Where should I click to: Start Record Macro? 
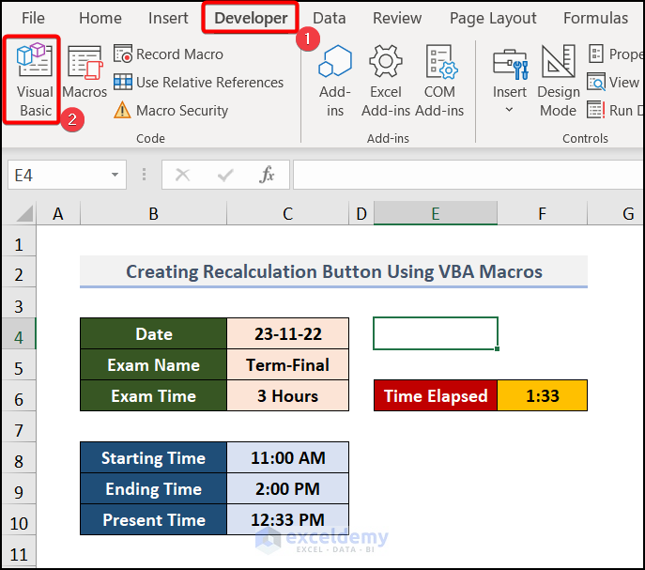click(168, 54)
